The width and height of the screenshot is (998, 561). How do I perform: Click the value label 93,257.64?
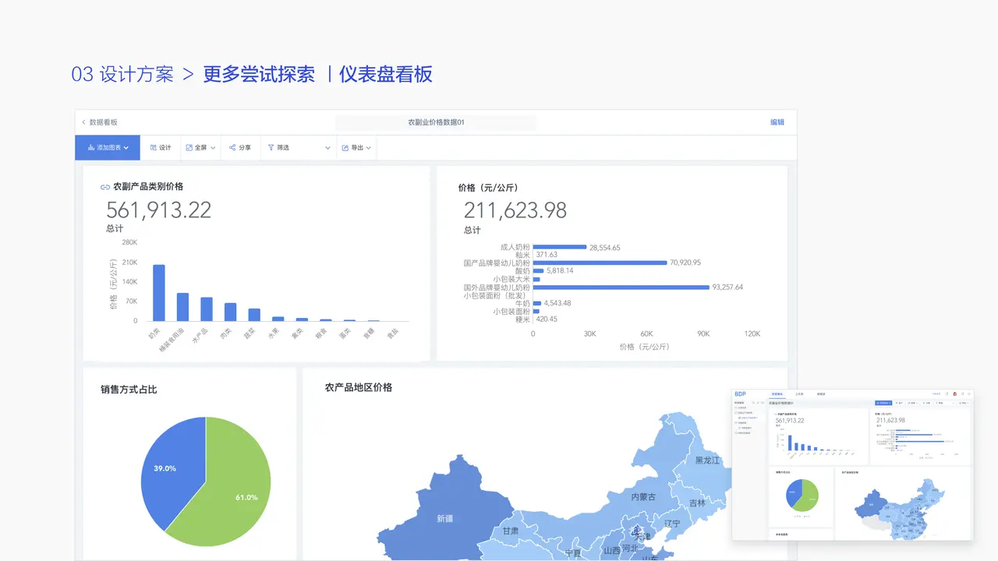pyautogui.click(x=728, y=288)
